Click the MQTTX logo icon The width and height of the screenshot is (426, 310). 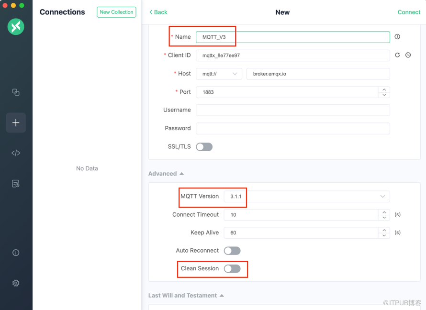(x=16, y=27)
